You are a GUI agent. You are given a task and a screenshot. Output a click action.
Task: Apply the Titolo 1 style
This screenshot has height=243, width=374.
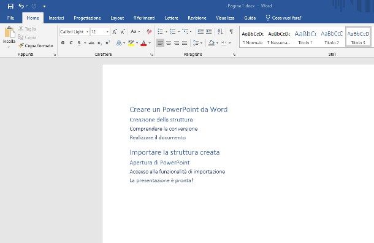point(305,37)
